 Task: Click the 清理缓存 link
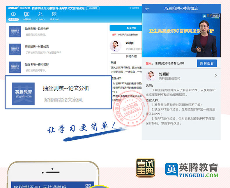coord(134,8)
